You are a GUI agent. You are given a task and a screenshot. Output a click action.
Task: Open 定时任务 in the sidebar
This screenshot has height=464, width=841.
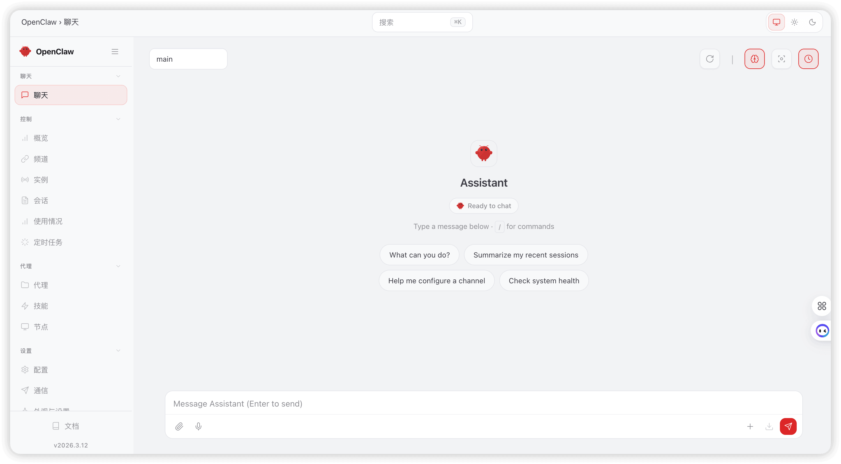[x=48, y=242]
